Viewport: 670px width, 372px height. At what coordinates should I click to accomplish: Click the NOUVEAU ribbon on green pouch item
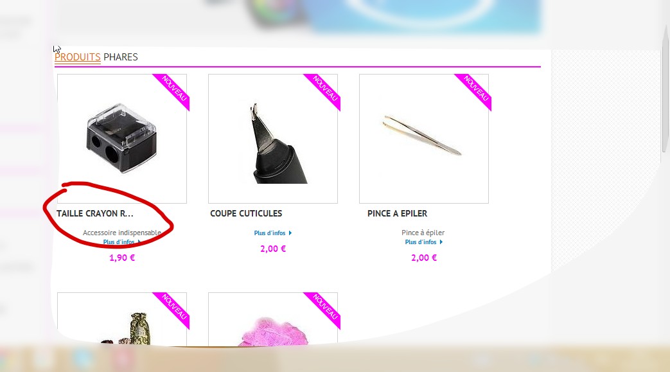(x=174, y=308)
